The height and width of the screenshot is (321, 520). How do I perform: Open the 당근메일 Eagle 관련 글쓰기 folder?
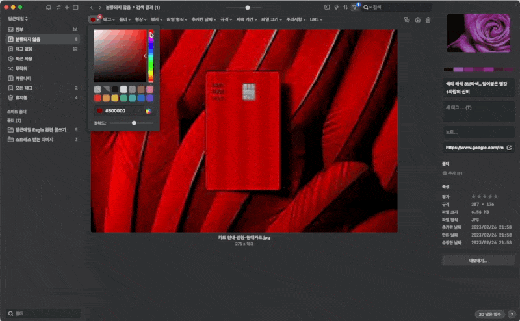point(43,130)
